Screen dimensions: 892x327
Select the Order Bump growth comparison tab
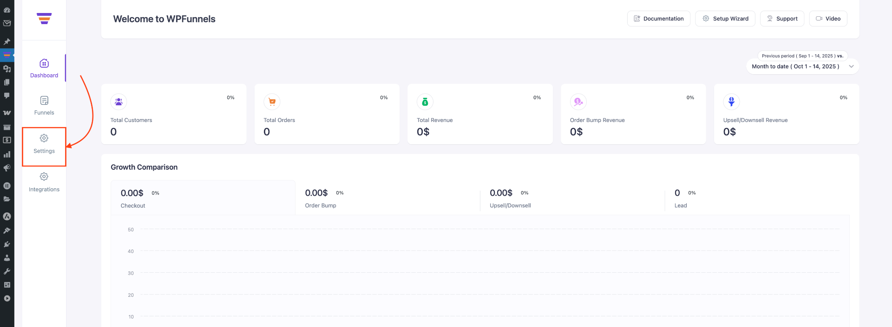point(387,198)
